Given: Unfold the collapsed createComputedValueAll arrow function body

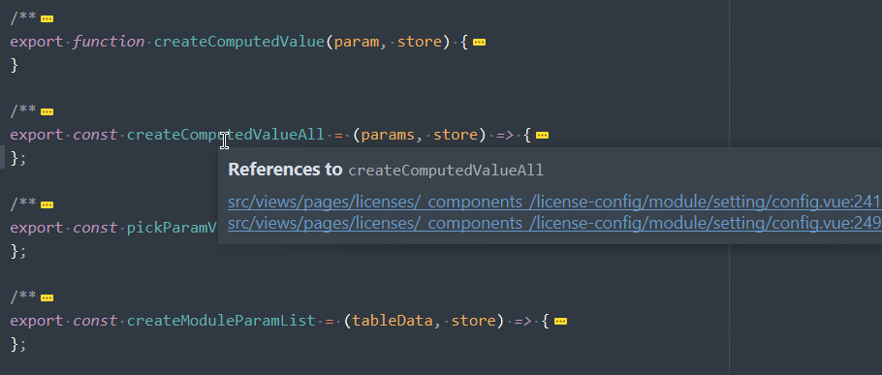Looking at the screenshot, I should coord(542,136).
